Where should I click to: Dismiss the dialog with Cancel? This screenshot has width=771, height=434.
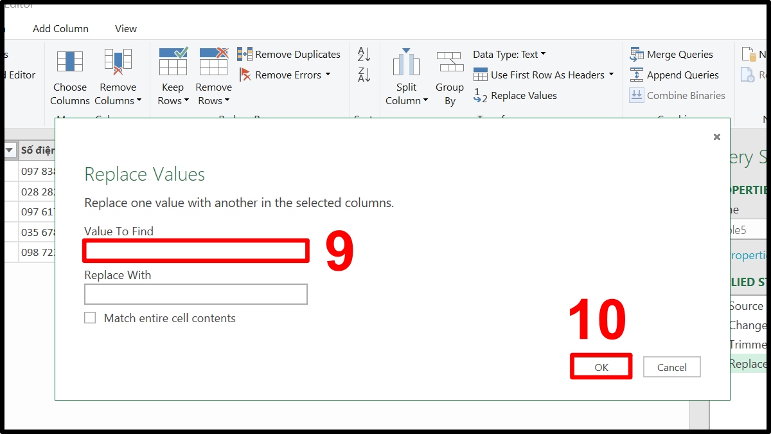(671, 366)
